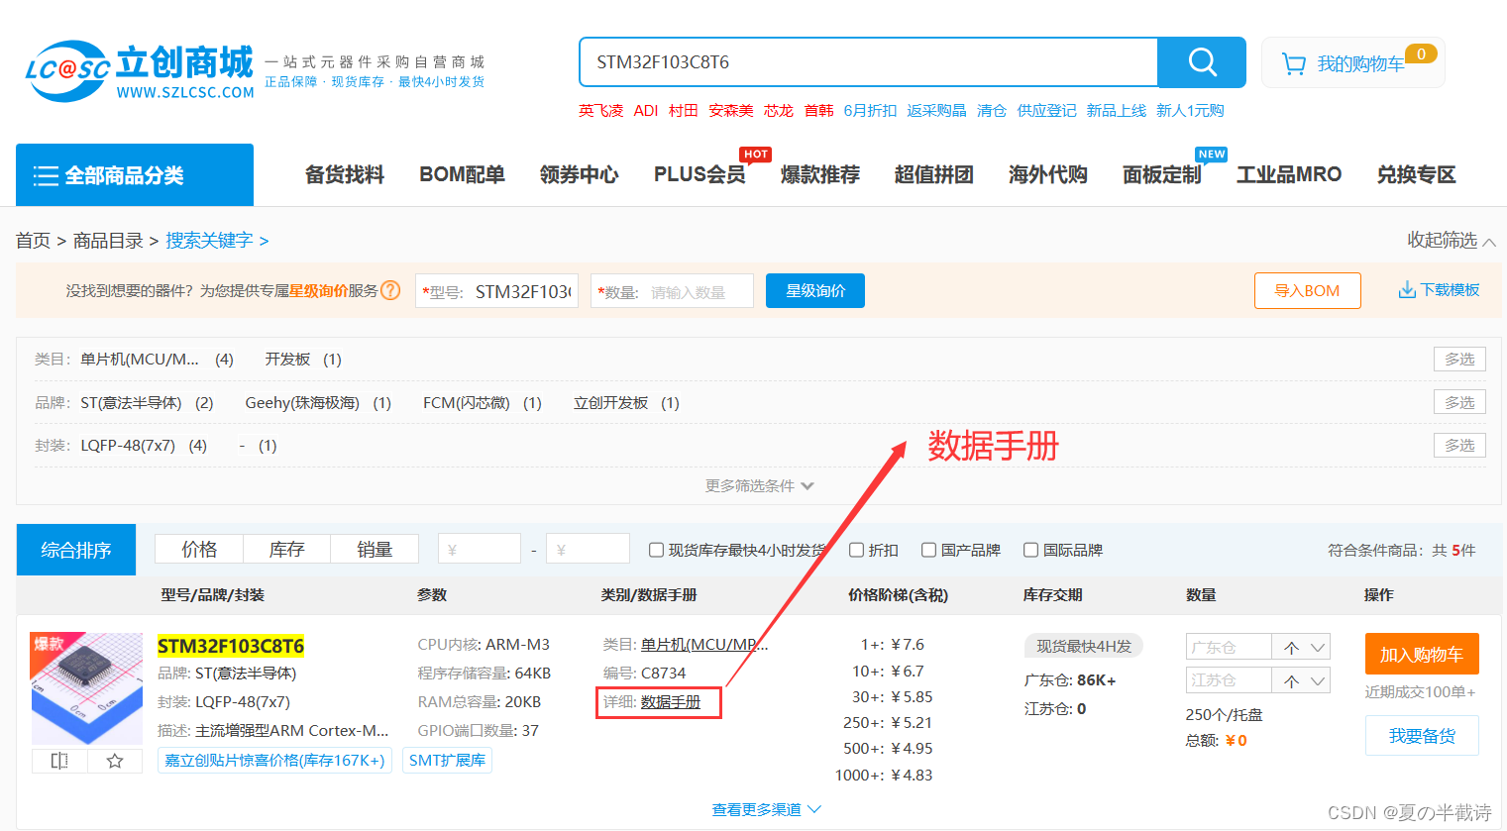This screenshot has height=831, width=1507.
Task: Open 面板定制 nav item
Action: [x=1162, y=174]
